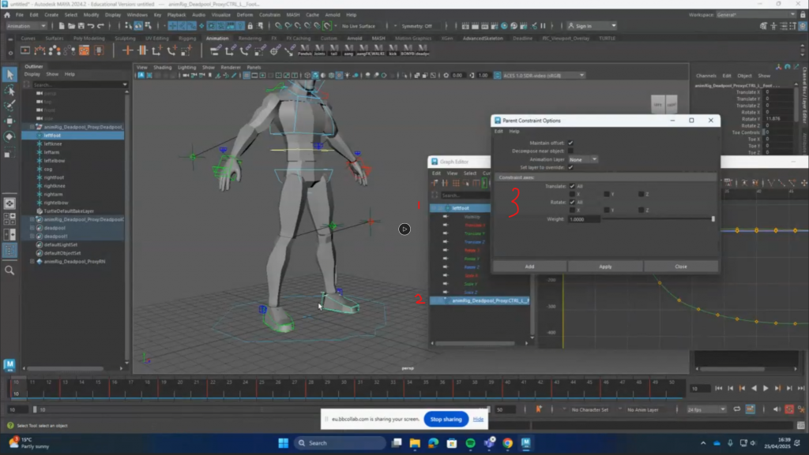The width and height of the screenshot is (809, 455).
Task: Check the Rotate X axis checkbox
Action: [572, 210]
